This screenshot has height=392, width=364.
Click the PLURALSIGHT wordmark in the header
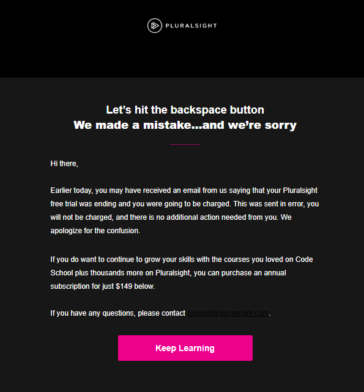tap(191, 26)
